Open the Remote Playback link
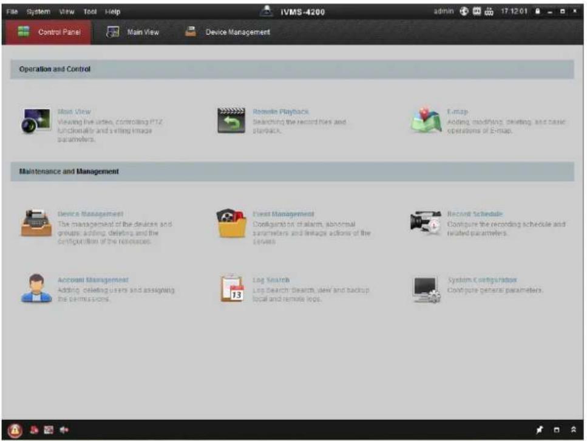Viewport: 587px width, 441px height. click(281, 112)
